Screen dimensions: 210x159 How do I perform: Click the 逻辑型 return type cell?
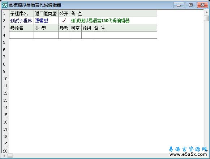click(x=46, y=21)
